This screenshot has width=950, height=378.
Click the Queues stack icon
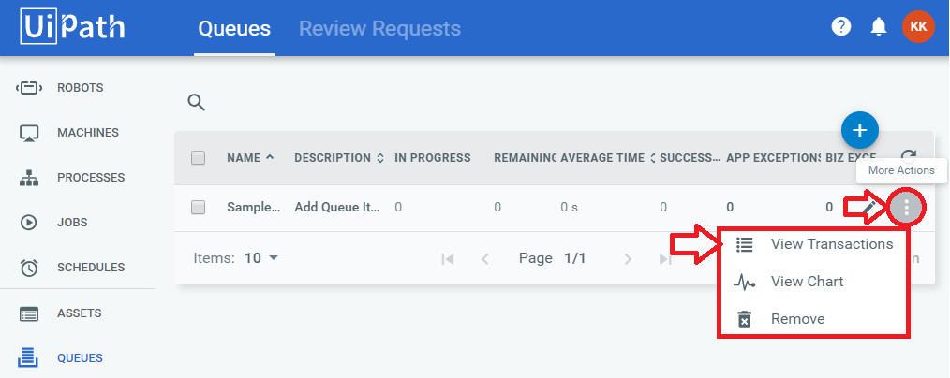coord(28,357)
